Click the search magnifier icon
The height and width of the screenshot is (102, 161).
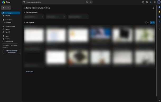coord(24,2)
